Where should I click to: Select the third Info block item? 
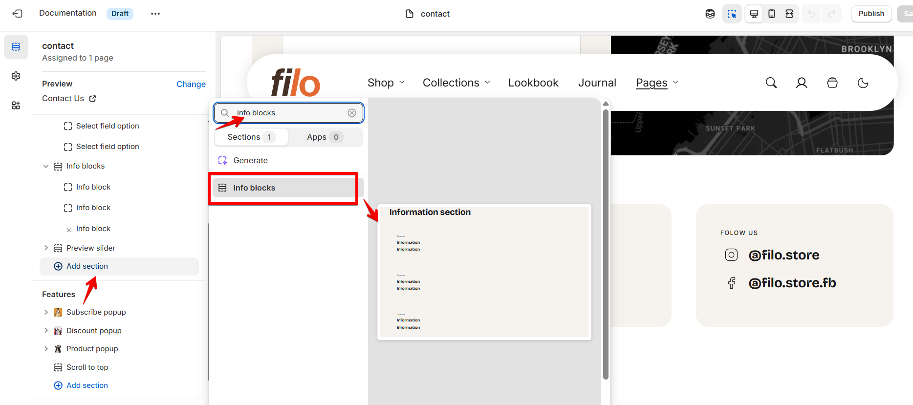tap(93, 229)
